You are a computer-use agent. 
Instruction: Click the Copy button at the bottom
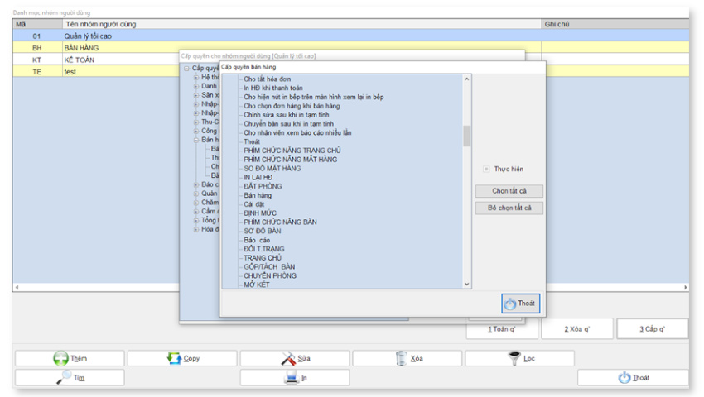click(x=182, y=358)
